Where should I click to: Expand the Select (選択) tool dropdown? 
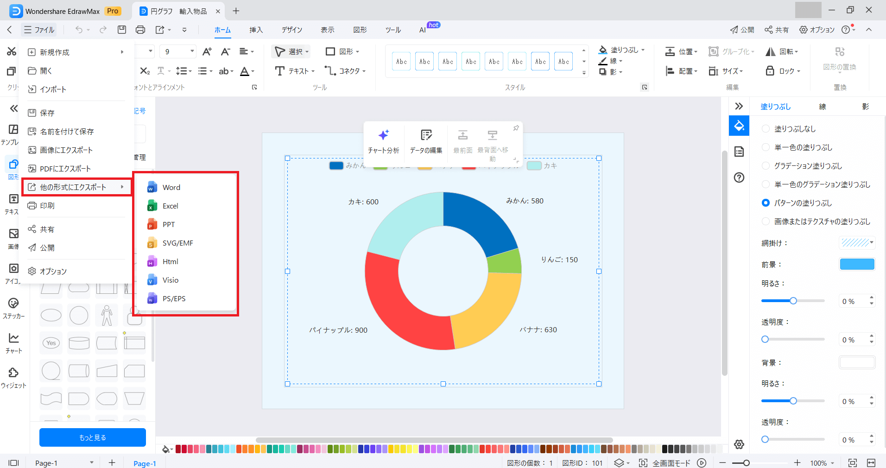[x=307, y=51]
